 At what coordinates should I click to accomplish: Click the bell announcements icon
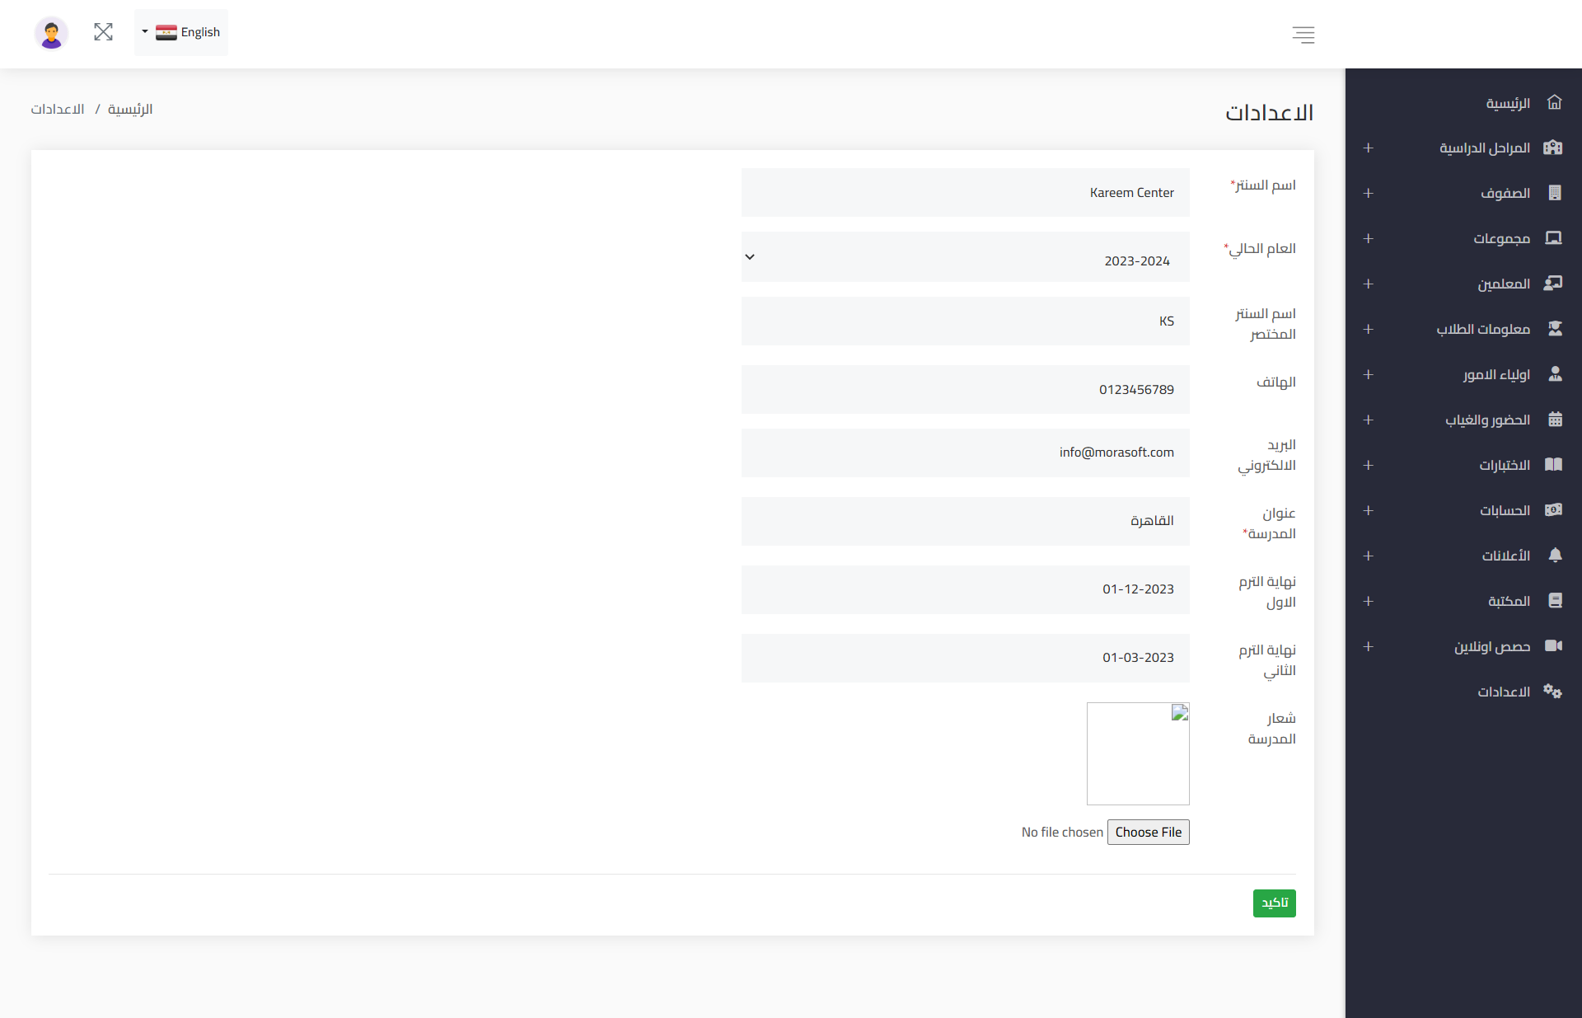click(1554, 556)
